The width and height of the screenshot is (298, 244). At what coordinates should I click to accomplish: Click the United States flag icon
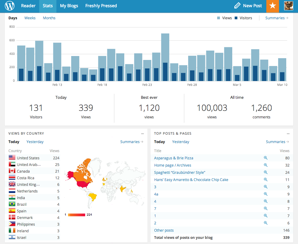(12, 158)
